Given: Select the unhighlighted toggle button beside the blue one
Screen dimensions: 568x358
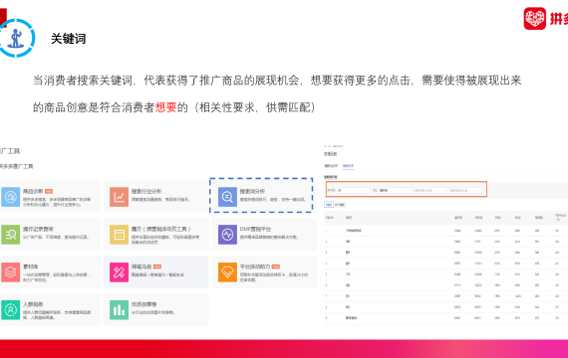Looking at the screenshot, I should (340, 205).
